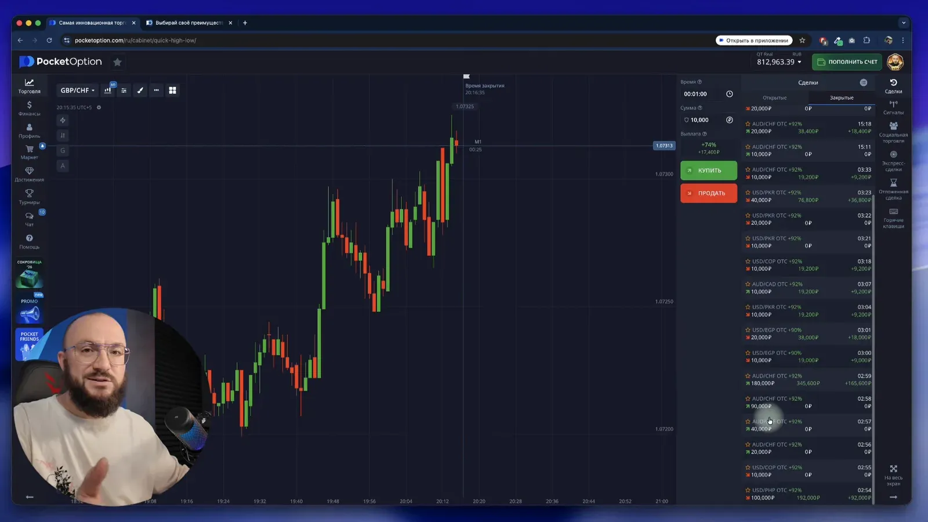The width and height of the screenshot is (928, 522).
Task: Open the Сделки history icon in right sidebar
Action: coord(893,86)
